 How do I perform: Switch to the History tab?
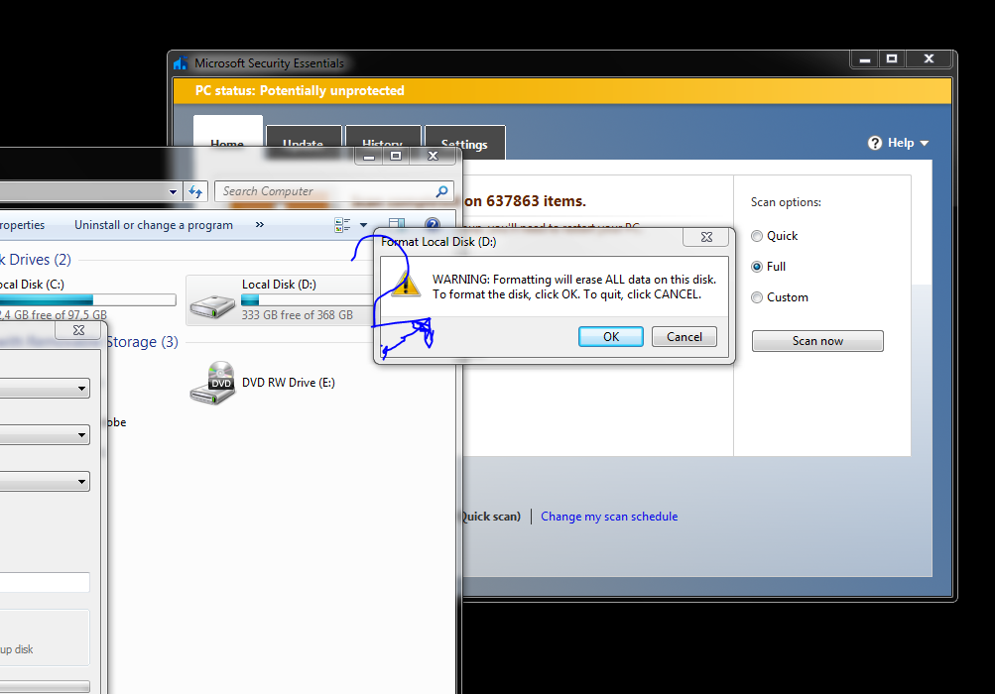(382, 138)
